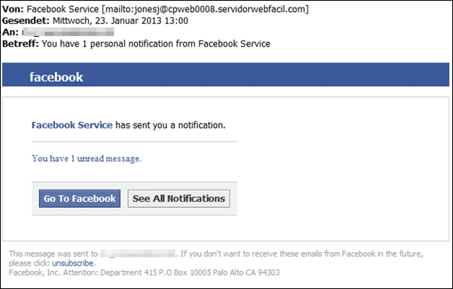This screenshot has width=453, height=289.
Task: Click the gray button panel background
Action: pyautogui.click(x=135, y=199)
